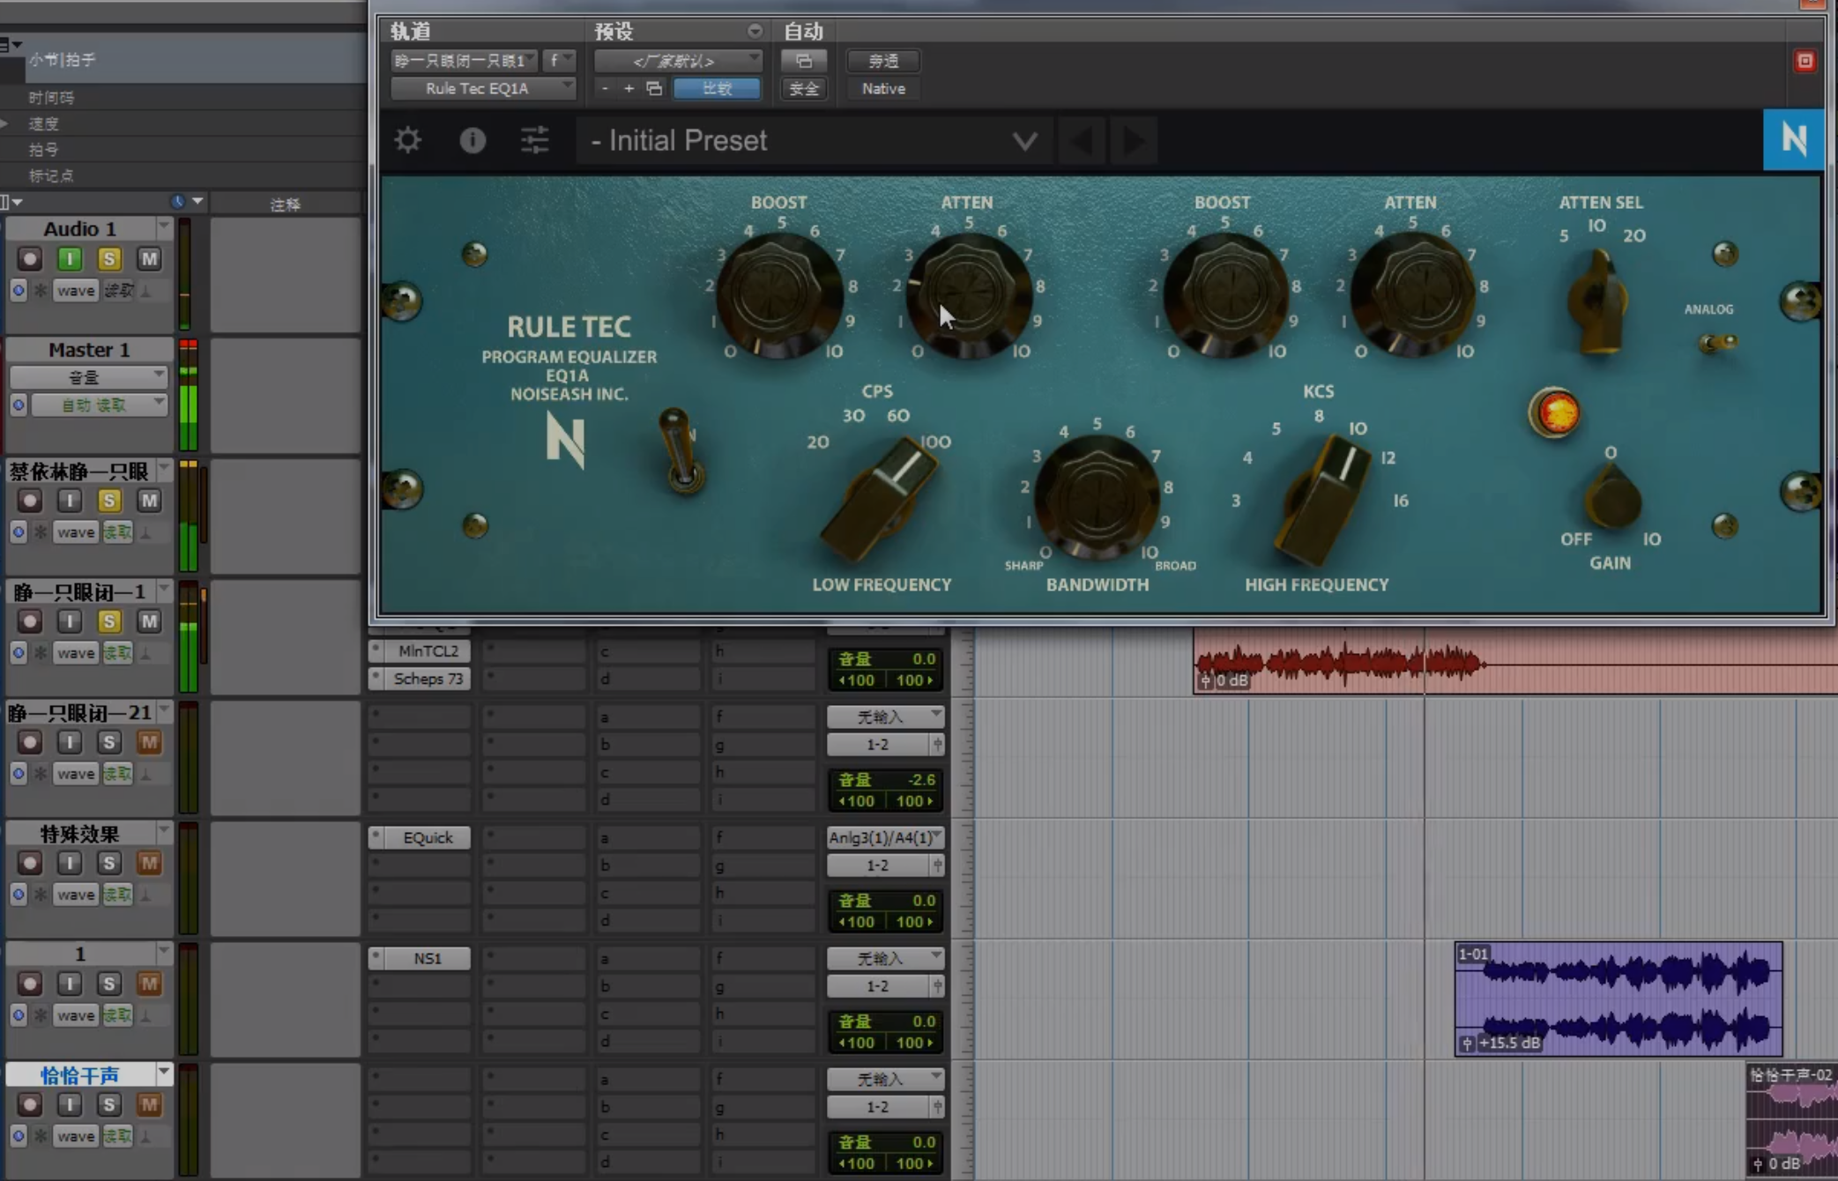Flip the ANALOG toggle switch
This screenshot has width=1838, height=1181.
point(1716,342)
